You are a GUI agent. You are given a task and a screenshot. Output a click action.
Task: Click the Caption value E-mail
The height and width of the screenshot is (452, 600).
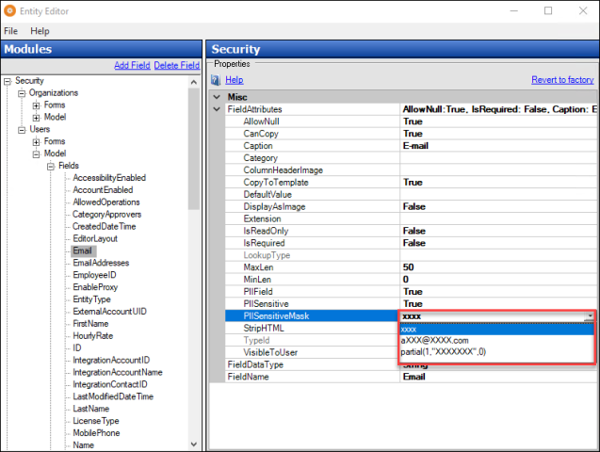pyautogui.click(x=415, y=146)
